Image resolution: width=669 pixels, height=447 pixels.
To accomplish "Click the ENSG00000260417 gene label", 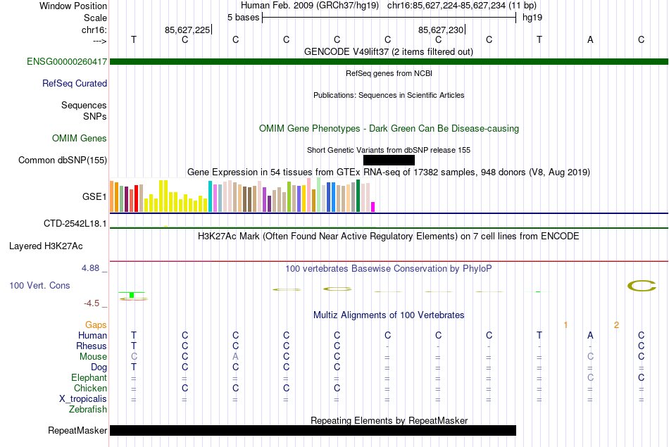I will (x=67, y=61).
